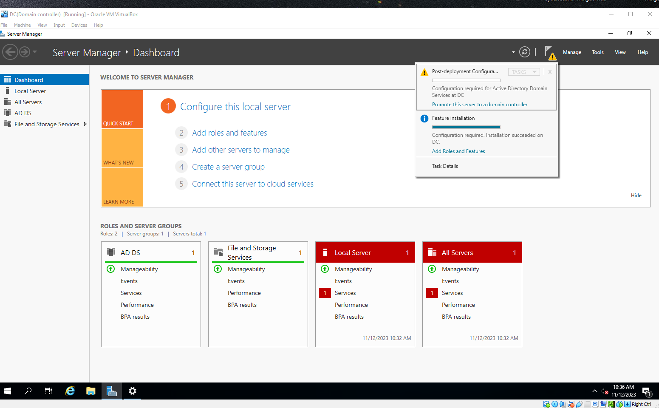Click Feature installation progress bar
Viewport: 659px width, 408px height.
coord(466,127)
